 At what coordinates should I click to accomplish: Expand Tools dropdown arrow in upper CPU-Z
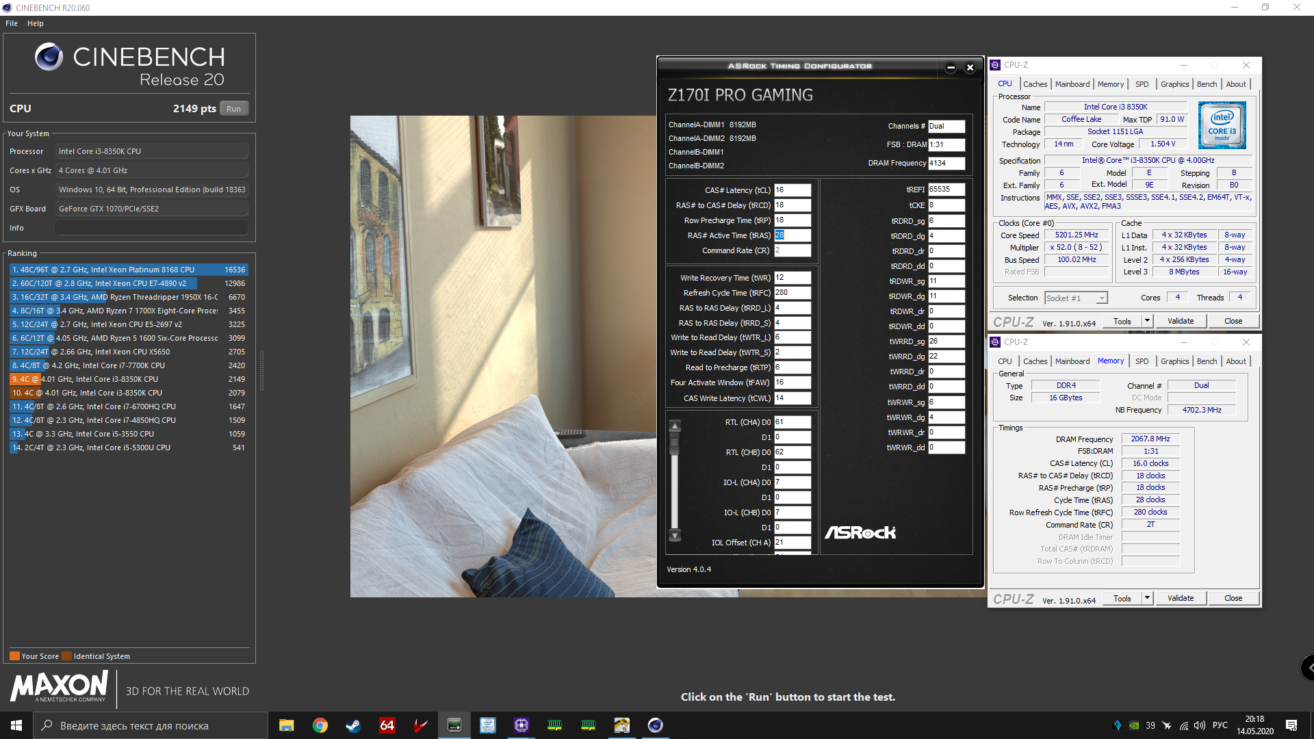(x=1147, y=321)
